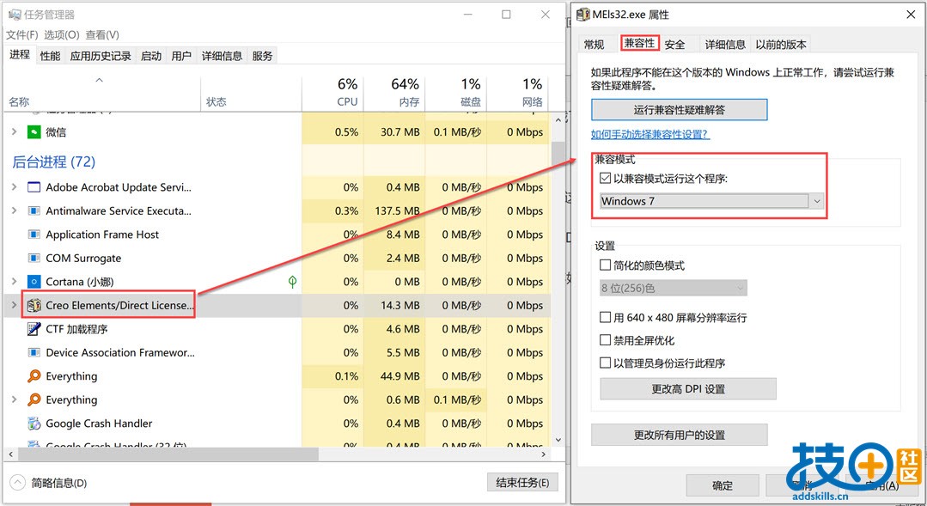Click the vertical scrollbar down arrow

pyautogui.click(x=558, y=440)
